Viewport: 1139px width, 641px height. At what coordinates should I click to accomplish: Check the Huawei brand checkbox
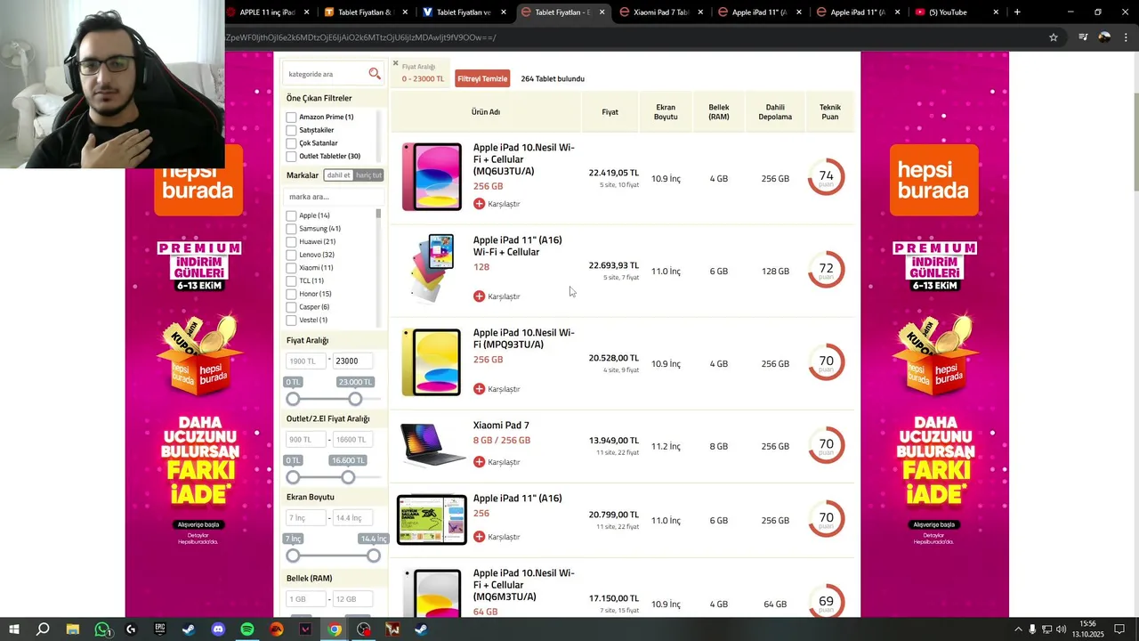291,242
